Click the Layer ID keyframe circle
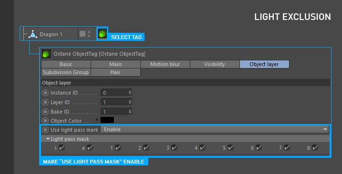Screen dimensions: 342x174 (45, 102)
